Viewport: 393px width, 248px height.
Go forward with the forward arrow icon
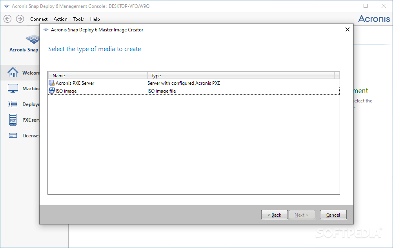[20, 19]
